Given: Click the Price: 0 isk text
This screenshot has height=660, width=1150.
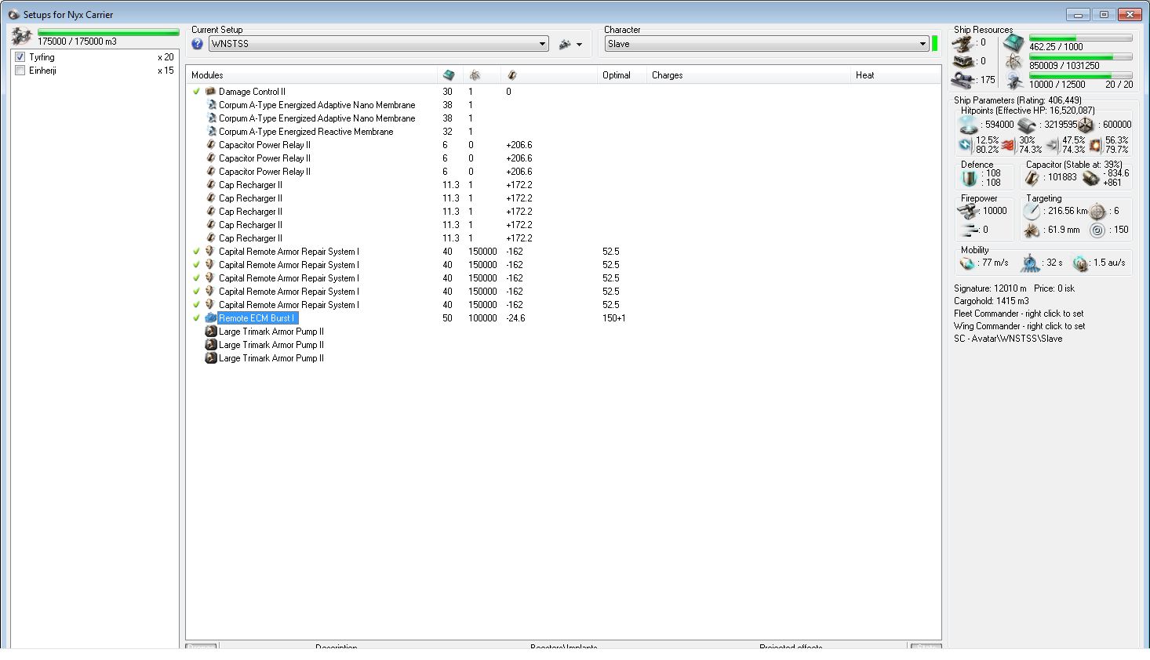Looking at the screenshot, I should pyautogui.click(x=1054, y=288).
